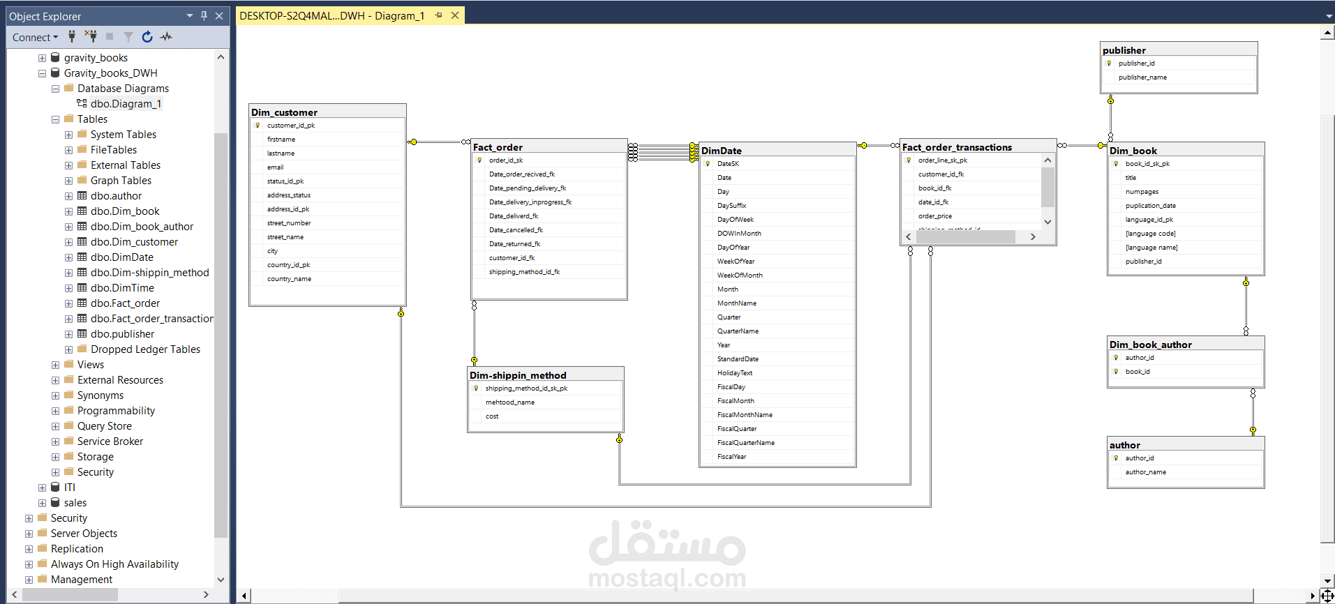Viewport: 1335px width, 604px height.
Task: Collapse the Database Diagrams folder
Action: point(55,89)
